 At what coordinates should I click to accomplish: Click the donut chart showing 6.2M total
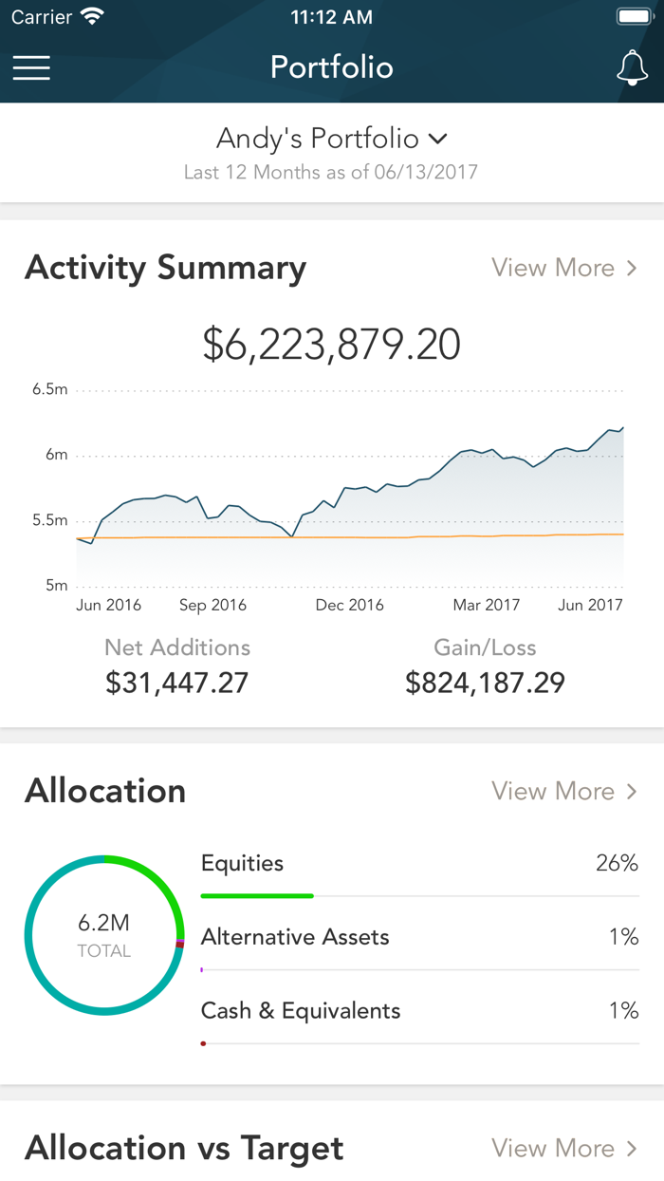coord(104,935)
